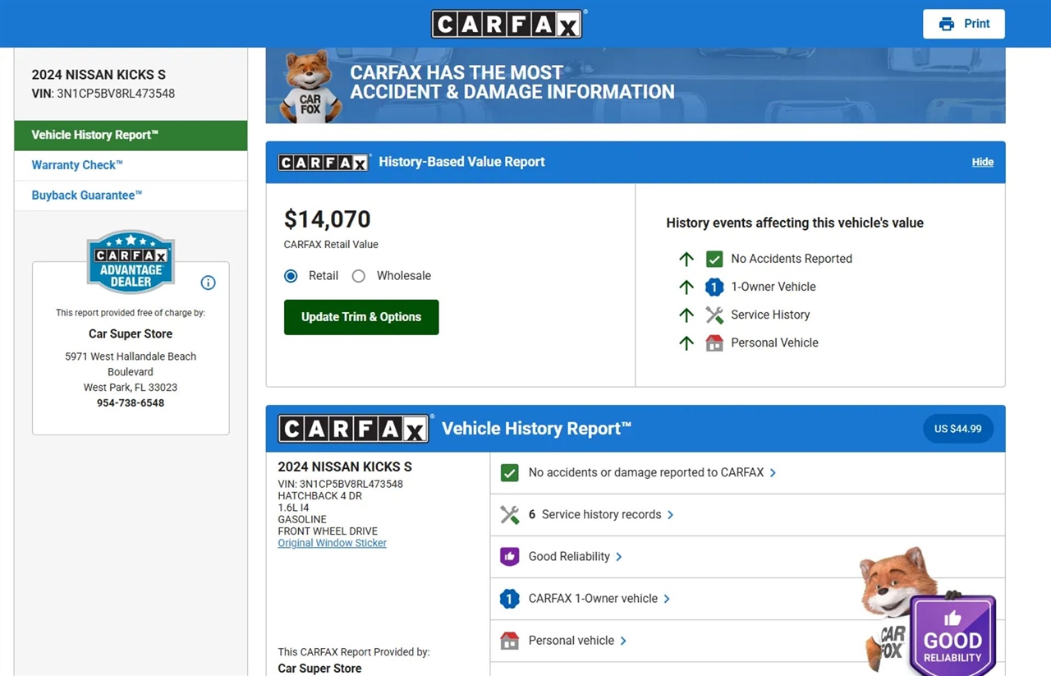
Task: Expand No accidents or damage reported row
Action: pos(646,472)
